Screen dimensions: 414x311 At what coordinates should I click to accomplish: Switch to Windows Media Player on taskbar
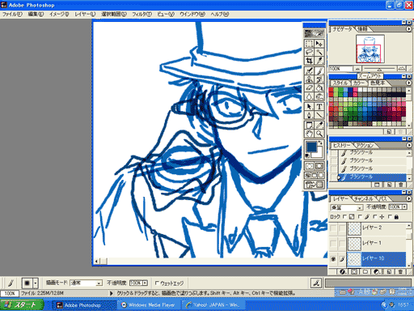[148, 305]
